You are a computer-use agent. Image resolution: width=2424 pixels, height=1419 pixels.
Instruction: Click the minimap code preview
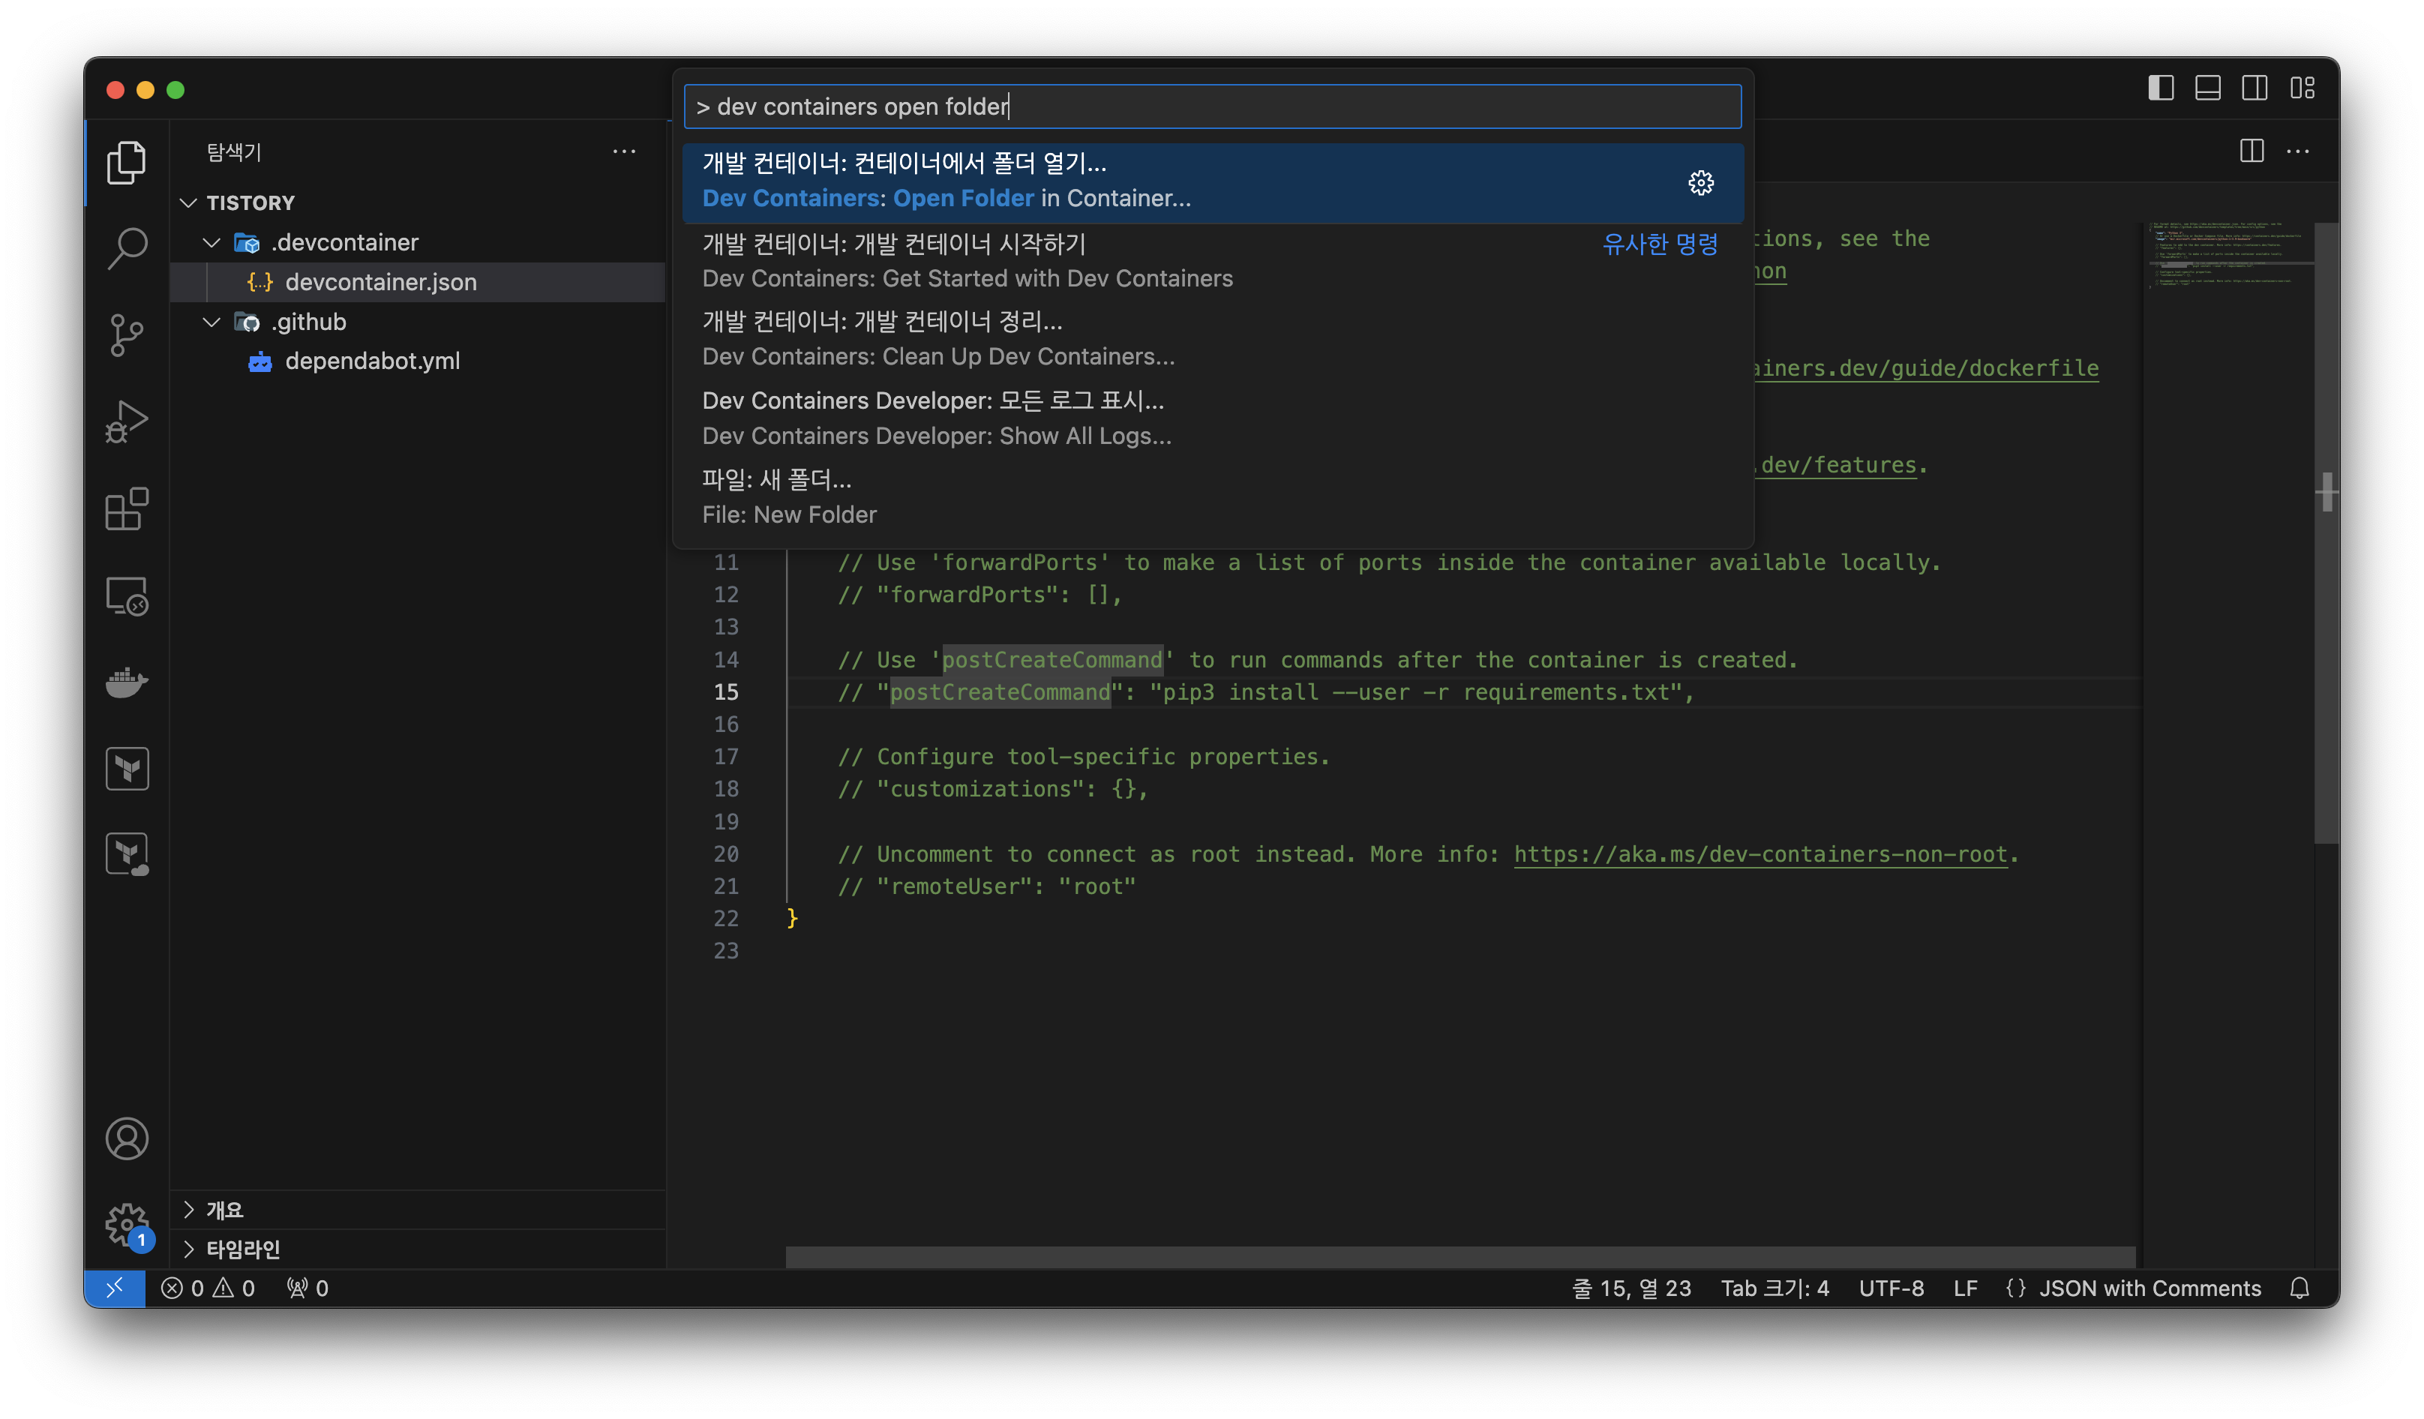tap(2227, 256)
